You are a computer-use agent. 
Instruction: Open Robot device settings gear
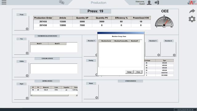point(97,97)
